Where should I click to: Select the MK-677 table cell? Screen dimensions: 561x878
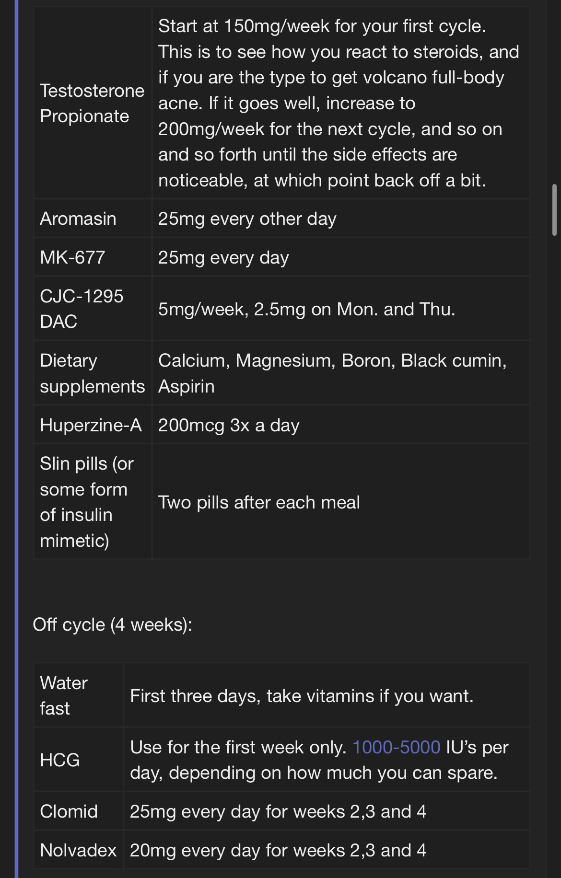tap(93, 257)
